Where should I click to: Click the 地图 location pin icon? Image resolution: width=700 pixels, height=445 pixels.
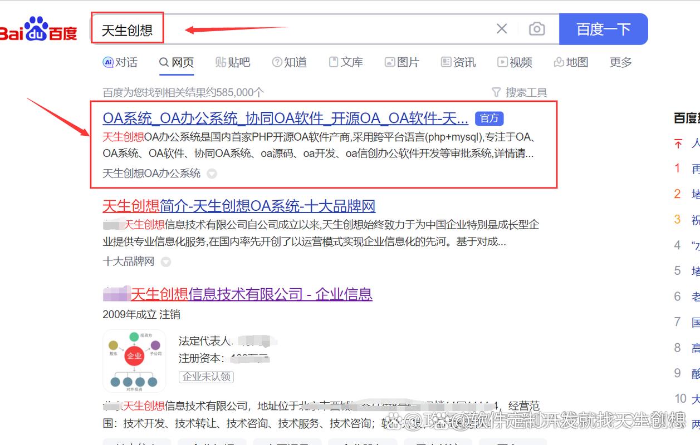click(x=559, y=62)
